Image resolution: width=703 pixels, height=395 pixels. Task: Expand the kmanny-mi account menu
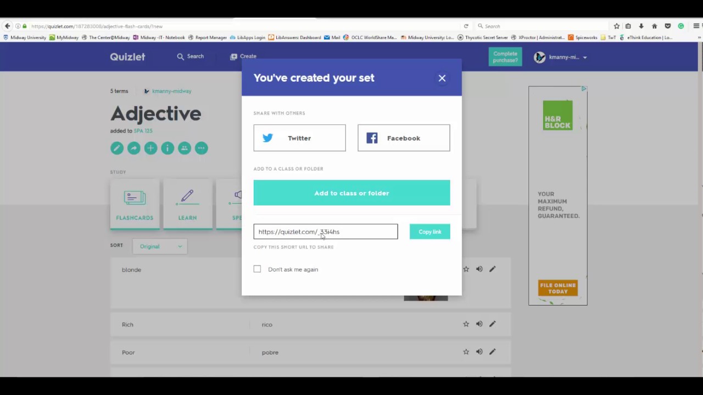(560, 57)
